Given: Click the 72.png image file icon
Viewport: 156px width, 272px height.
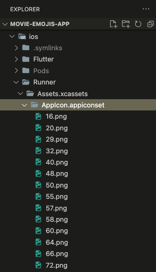Looking at the screenshot, I should [38, 265].
